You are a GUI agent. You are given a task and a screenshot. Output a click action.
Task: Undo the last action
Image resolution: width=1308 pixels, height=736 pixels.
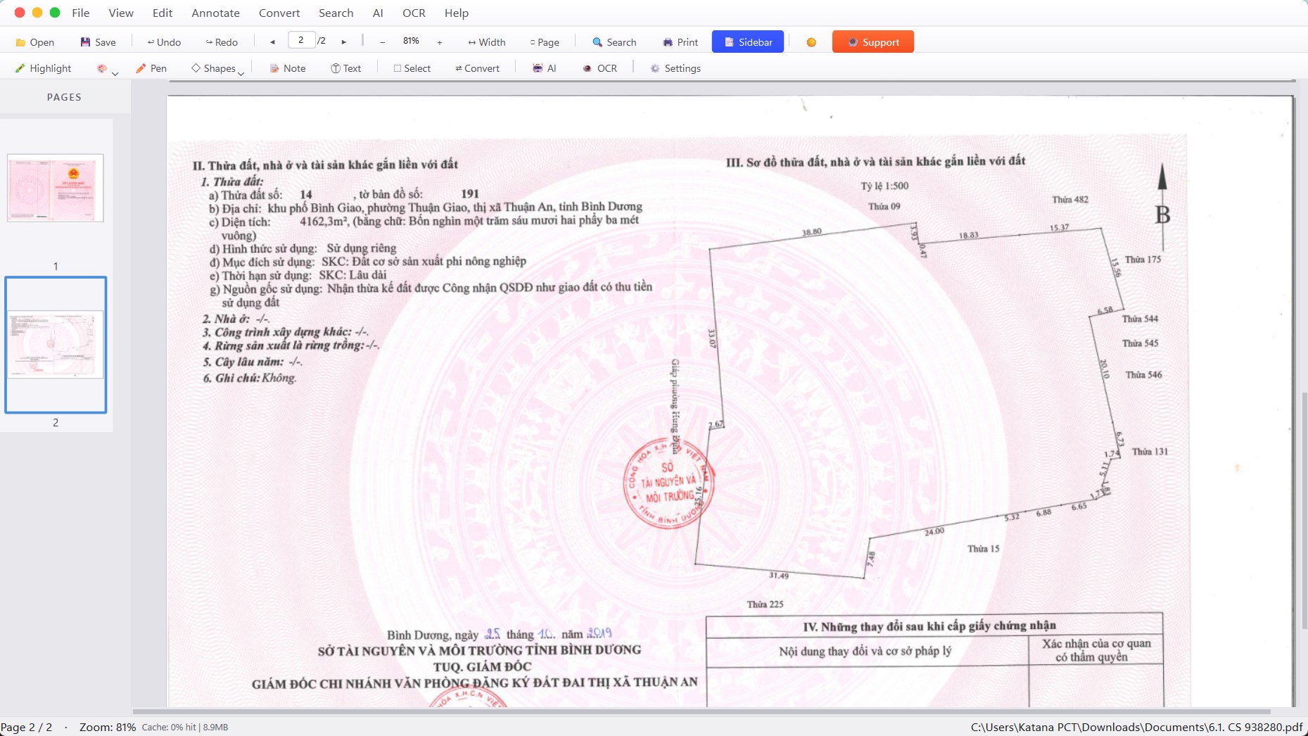[x=164, y=42]
